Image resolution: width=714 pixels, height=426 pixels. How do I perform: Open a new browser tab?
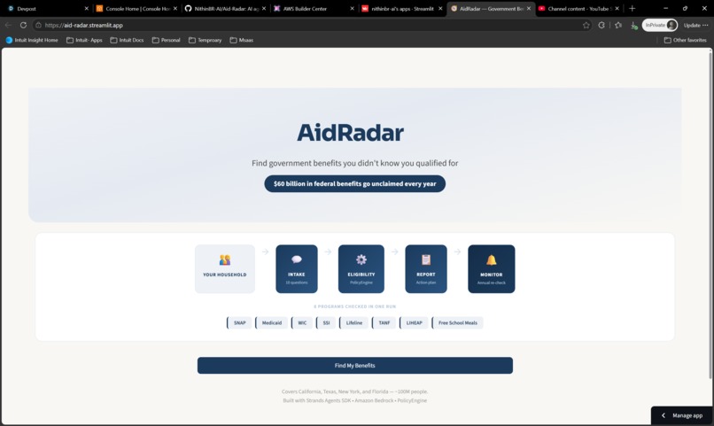[632, 9]
